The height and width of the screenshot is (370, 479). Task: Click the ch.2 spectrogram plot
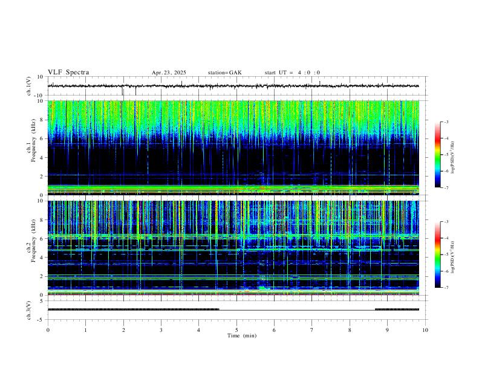coord(233,248)
